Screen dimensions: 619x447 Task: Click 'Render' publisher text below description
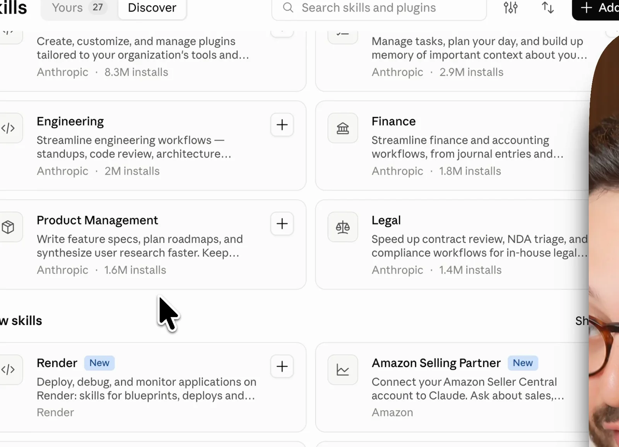click(x=55, y=413)
